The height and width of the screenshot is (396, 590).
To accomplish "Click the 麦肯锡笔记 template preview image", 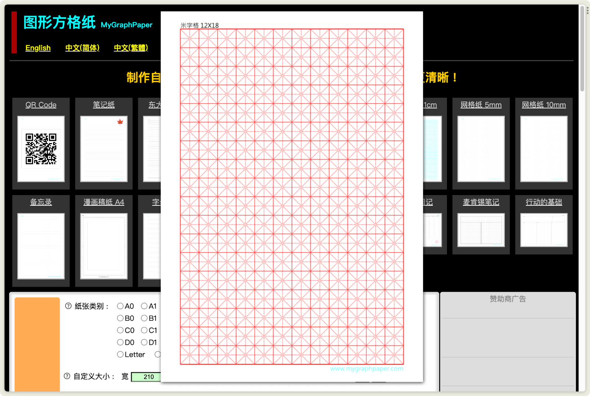I will [x=481, y=230].
